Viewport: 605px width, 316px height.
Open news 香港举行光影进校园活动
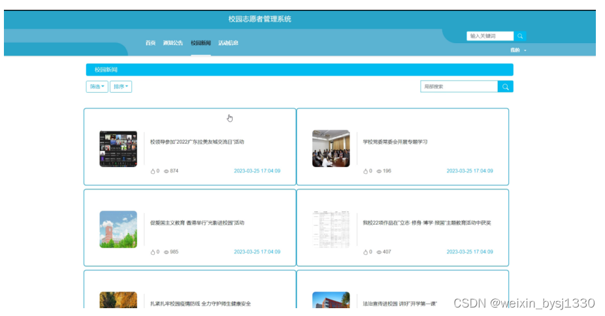coord(197,223)
